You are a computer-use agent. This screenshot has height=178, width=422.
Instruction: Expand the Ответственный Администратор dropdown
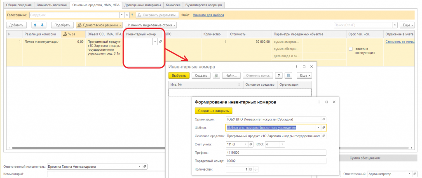click(x=409, y=174)
